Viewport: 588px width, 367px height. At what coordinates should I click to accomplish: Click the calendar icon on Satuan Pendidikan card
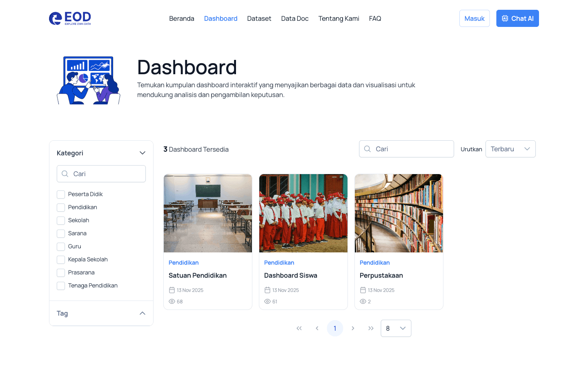click(172, 290)
